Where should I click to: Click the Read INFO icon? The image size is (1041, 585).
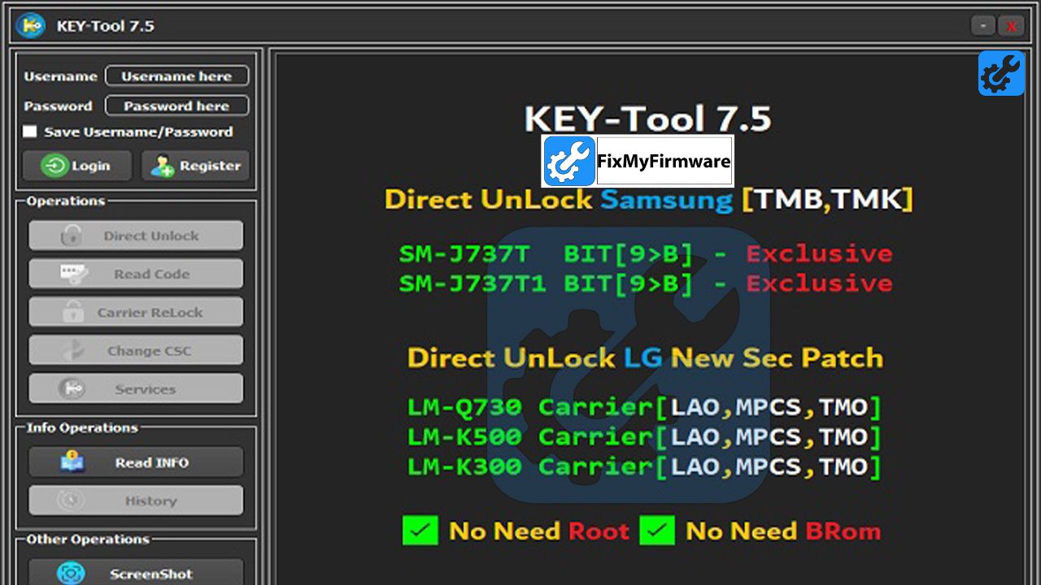[72, 462]
